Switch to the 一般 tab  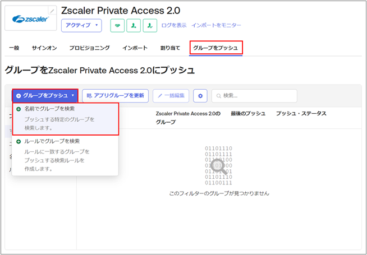pyautogui.click(x=14, y=48)
